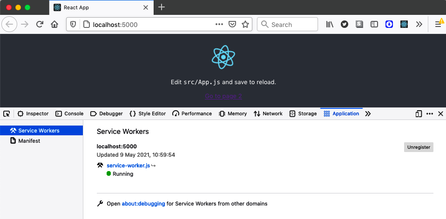The width and height of the screenshot is (446, 219).
Task: Go to the Firefox home page
Action: pyautogui.click(x=54, y=25)
